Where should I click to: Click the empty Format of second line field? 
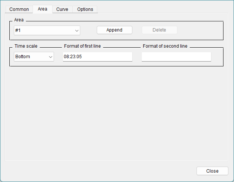176,57
